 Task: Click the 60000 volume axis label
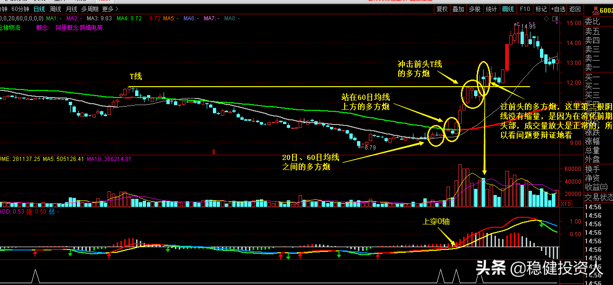[573, 169]
